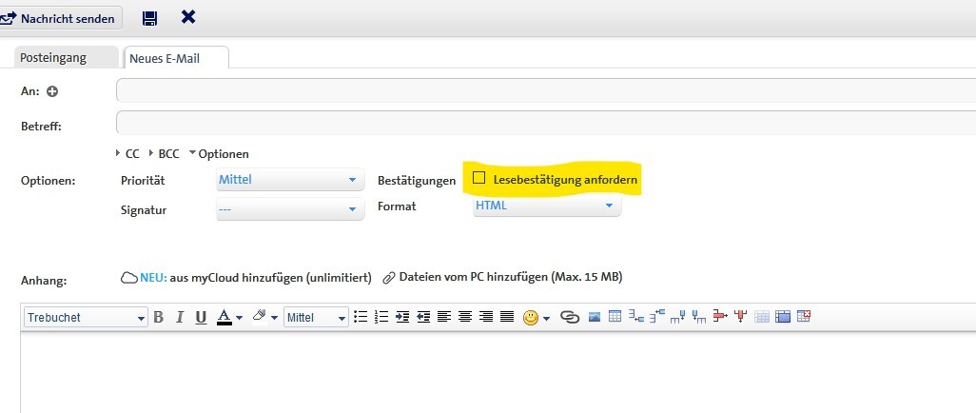The image size is (976, 413).
Task: Click into the message body area
Action: (498, 372)
